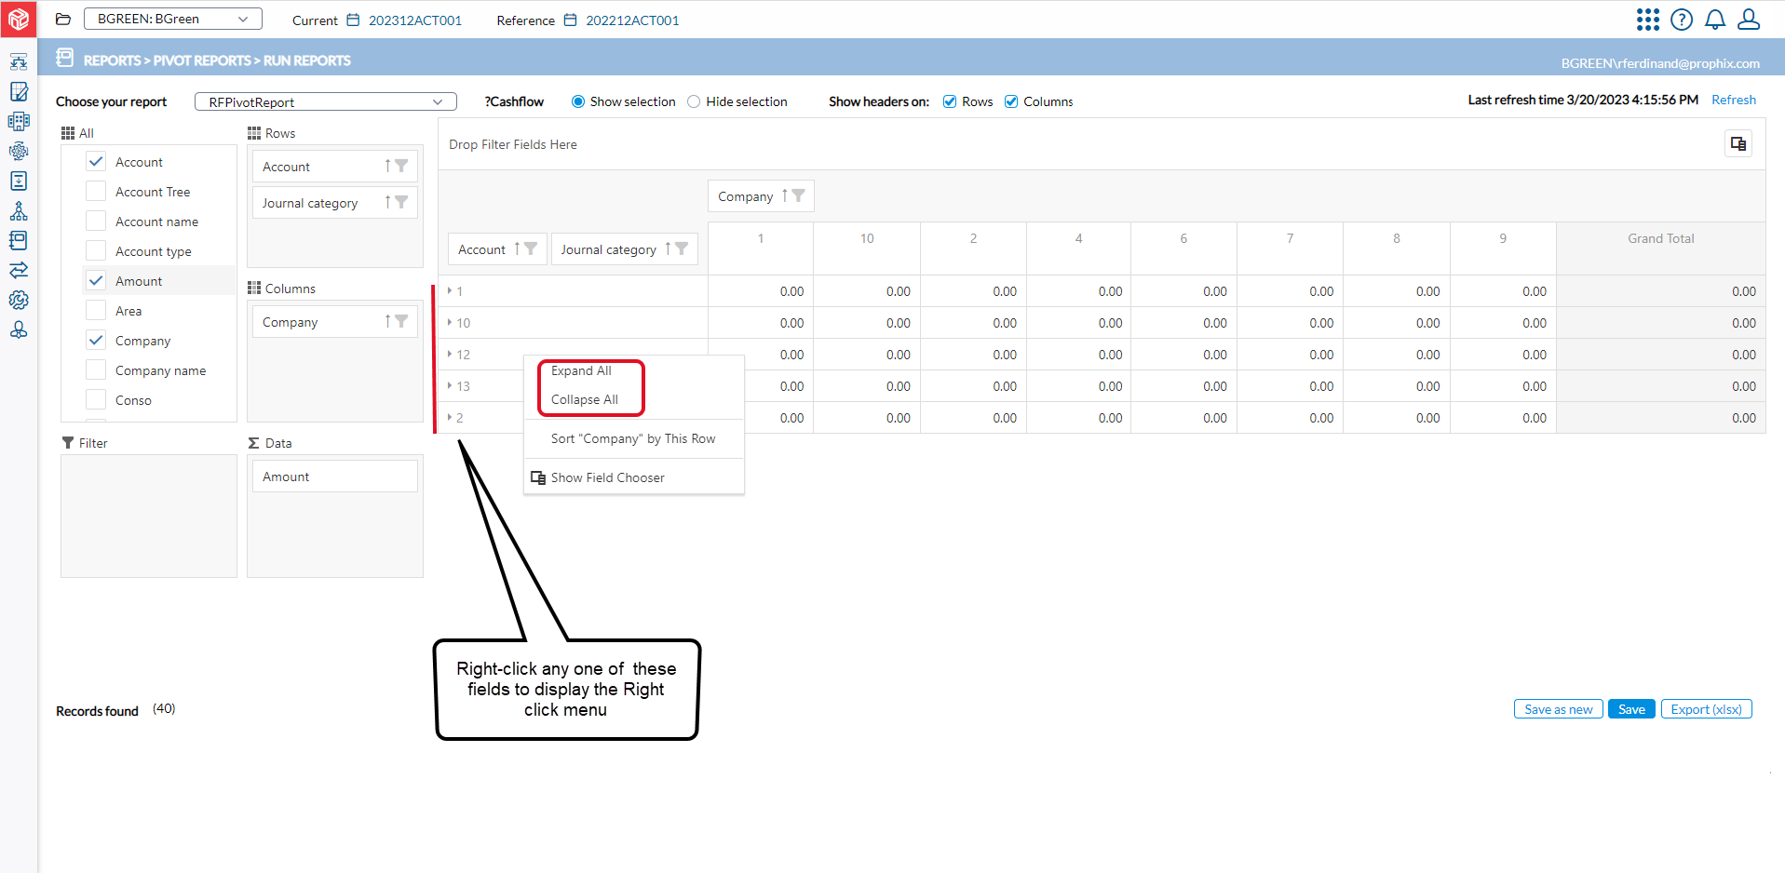Click filter funnel on grid Journal category header

(682, 248)
